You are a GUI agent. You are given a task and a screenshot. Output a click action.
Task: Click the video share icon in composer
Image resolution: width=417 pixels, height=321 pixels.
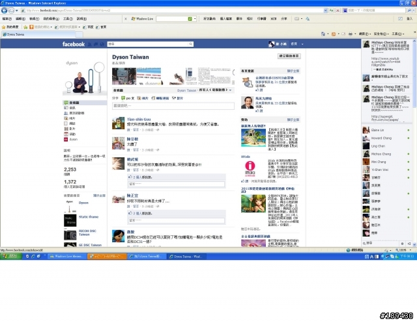(174, 98)
